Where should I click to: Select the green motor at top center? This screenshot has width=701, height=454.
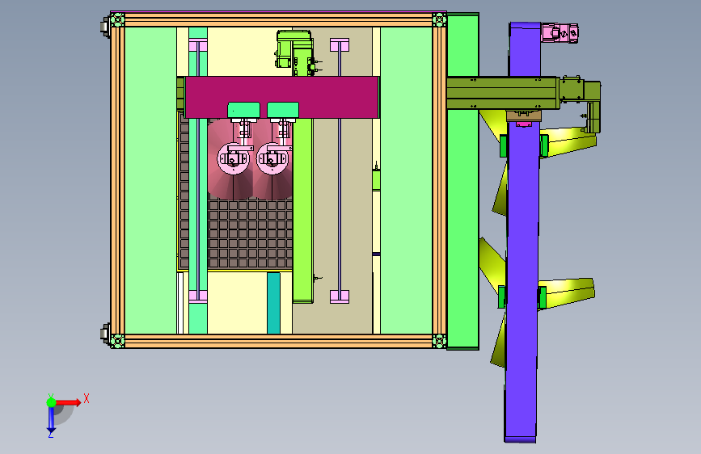(x=294, y=53)
